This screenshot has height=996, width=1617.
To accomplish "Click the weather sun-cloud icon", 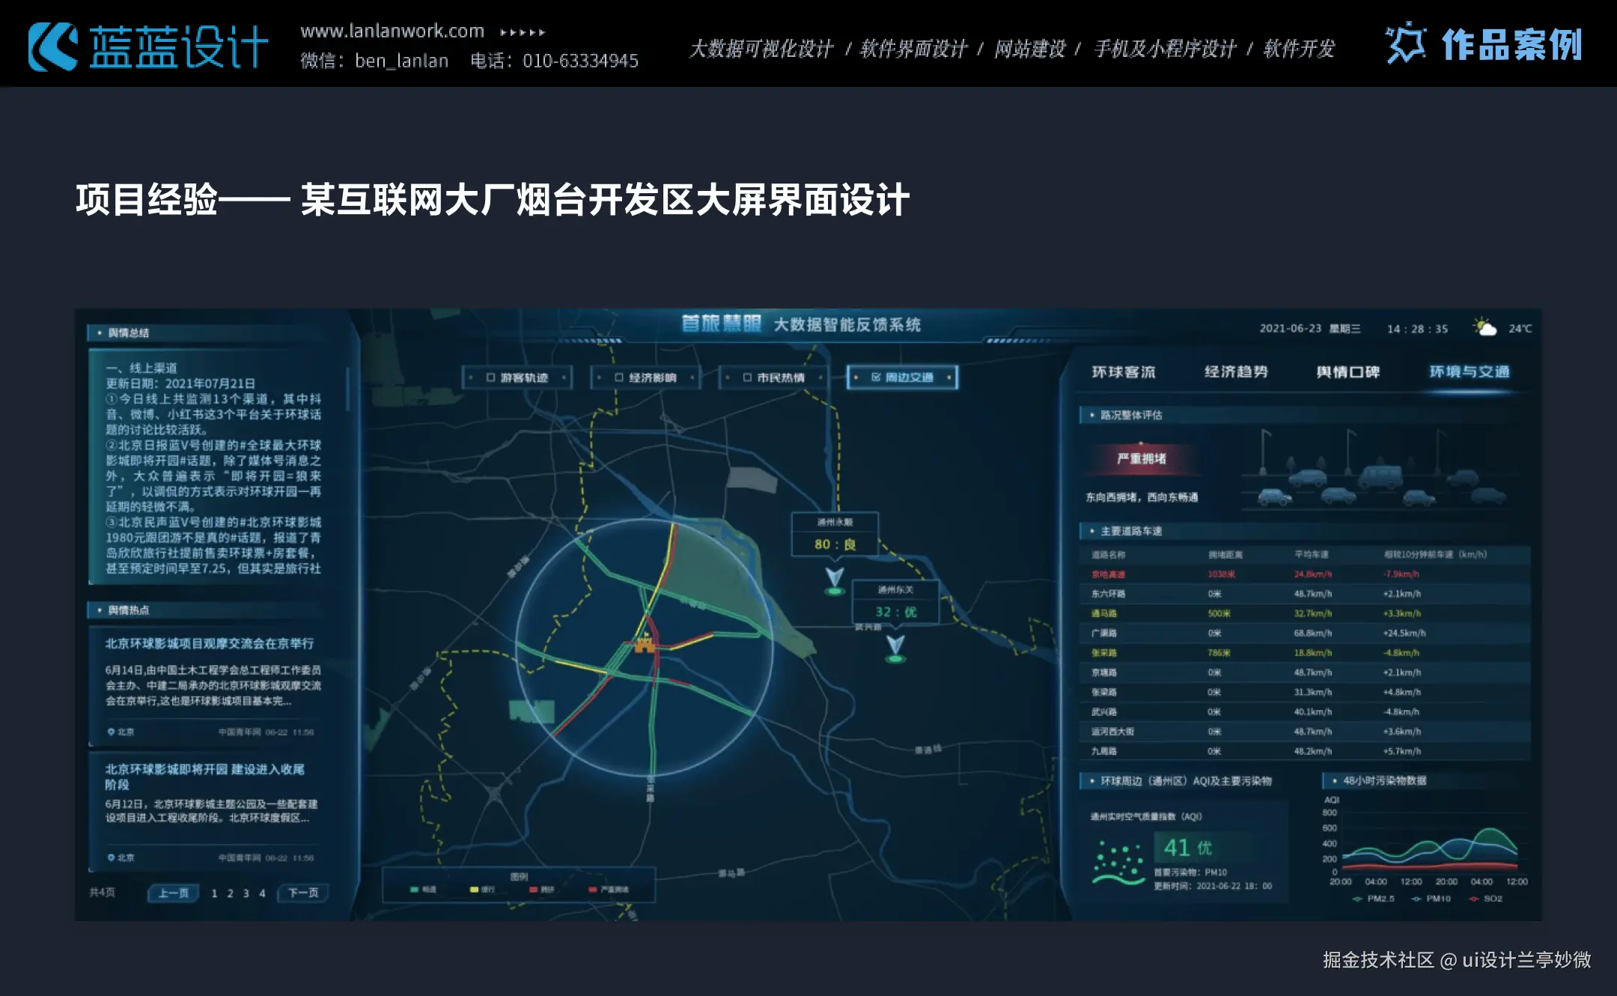I will click(1484, 327).
